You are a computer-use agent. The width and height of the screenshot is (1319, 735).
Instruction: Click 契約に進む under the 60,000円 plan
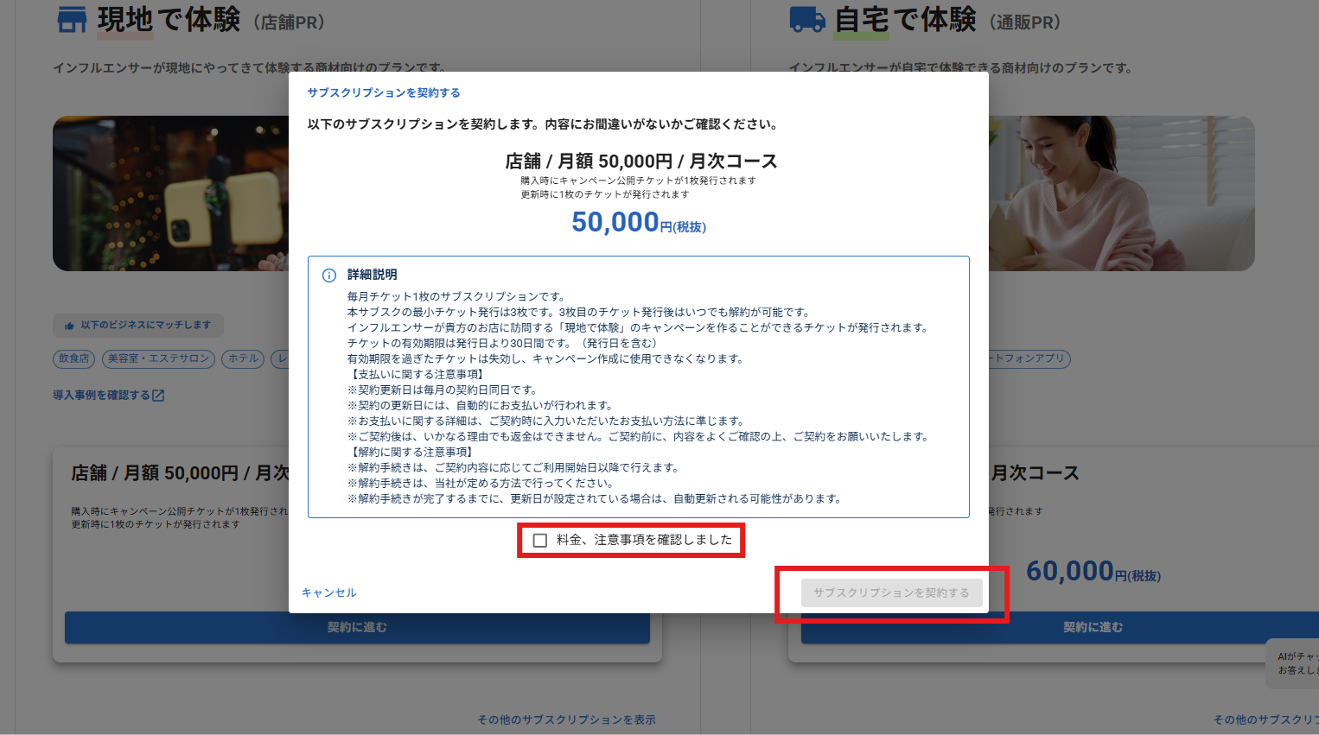pyautogui.click(x=1093, y=628)
